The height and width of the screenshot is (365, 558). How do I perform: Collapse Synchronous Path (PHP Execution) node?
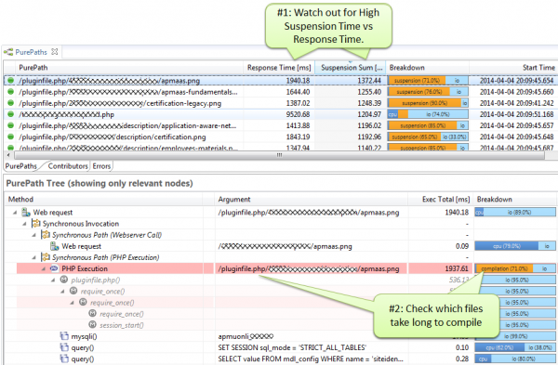click(x=34, y=257)
